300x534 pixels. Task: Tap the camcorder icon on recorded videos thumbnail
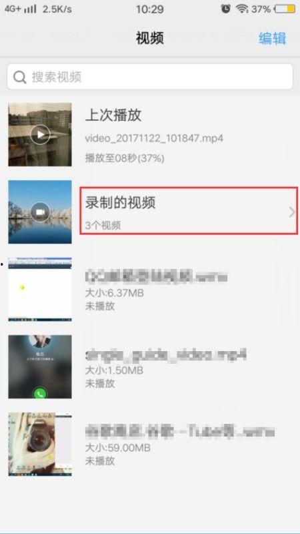[x=40, y=212]
